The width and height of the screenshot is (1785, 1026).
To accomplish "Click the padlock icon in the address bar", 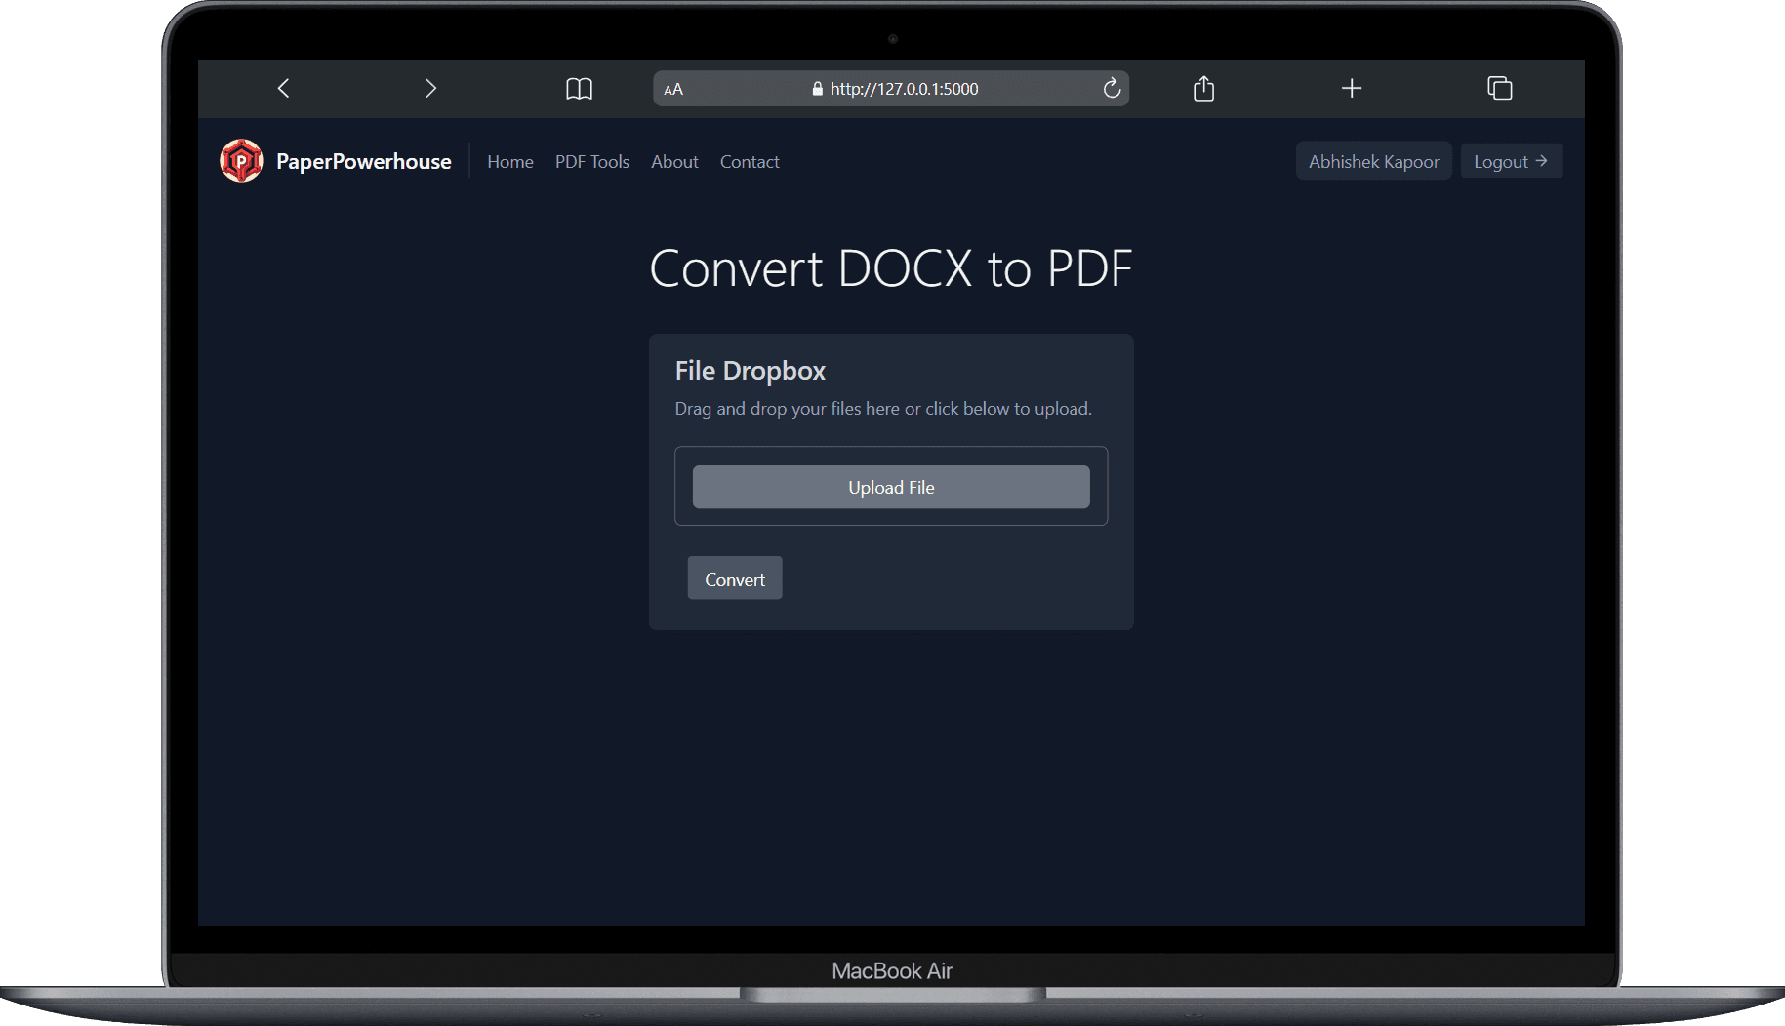I will 818,89.
